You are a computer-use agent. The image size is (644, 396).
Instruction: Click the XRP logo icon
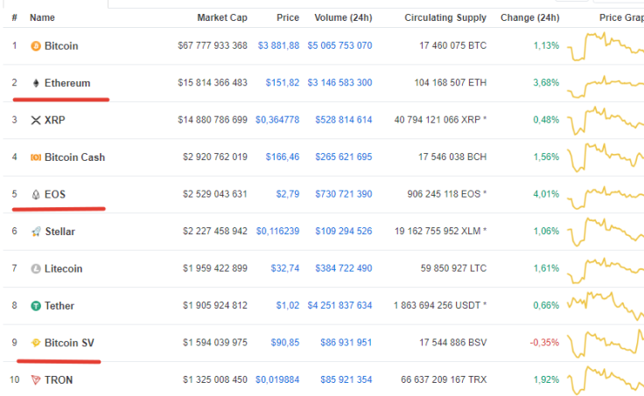[36, 121]
